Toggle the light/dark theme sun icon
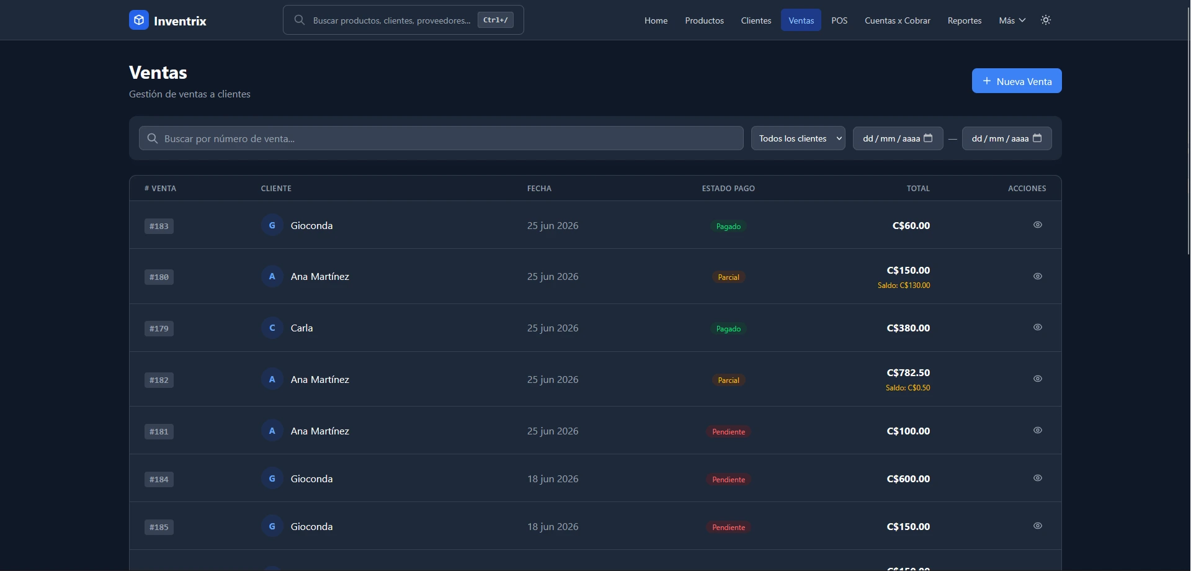Screen dimensions: 1191x571 point(1046,20)
